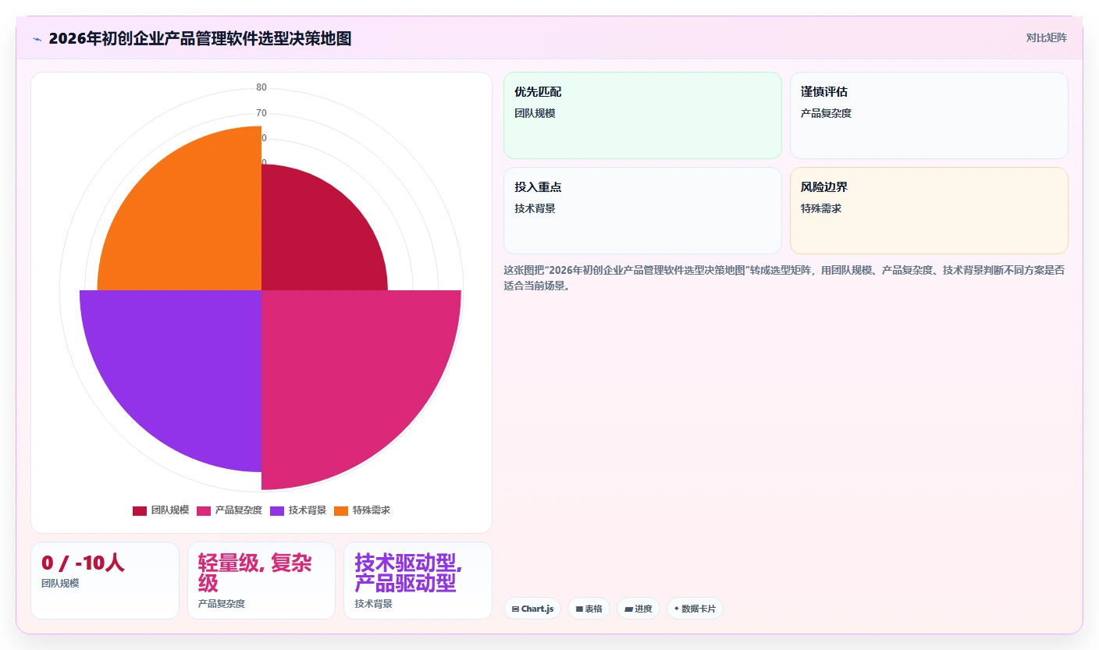Toggle the 产品复杂度 legend color swatch
The height and width of the screenshot is (650, 1099).
point(204,510)
